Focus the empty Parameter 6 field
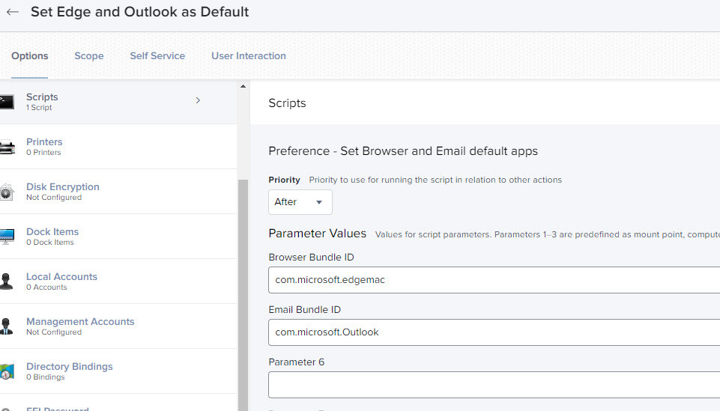The height and width of the screenshot is (411, 720). pyautogui.click(x=494, y=384)
